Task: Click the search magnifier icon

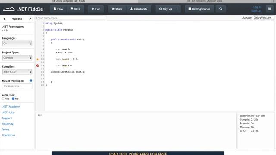Action: pyautogui.click(x=220, y=9)
